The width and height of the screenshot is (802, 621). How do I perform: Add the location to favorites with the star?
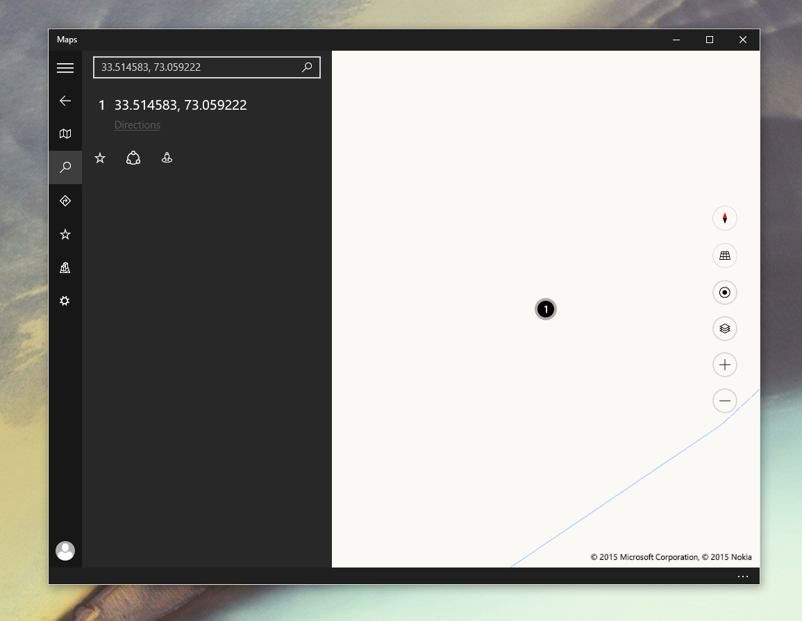(100, 158)
